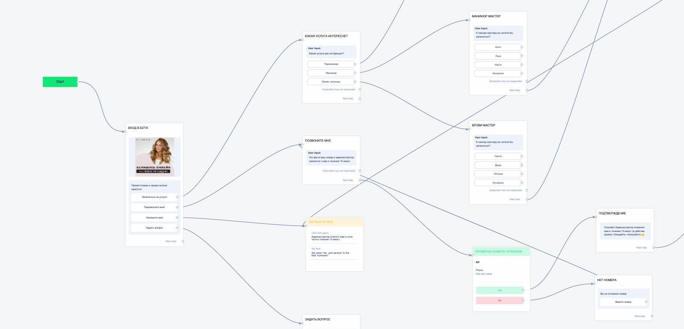Click the «Брови, ресницы» option
Image resolution: width=684 pixels, height=329 pixels.
tap(331, 82)
